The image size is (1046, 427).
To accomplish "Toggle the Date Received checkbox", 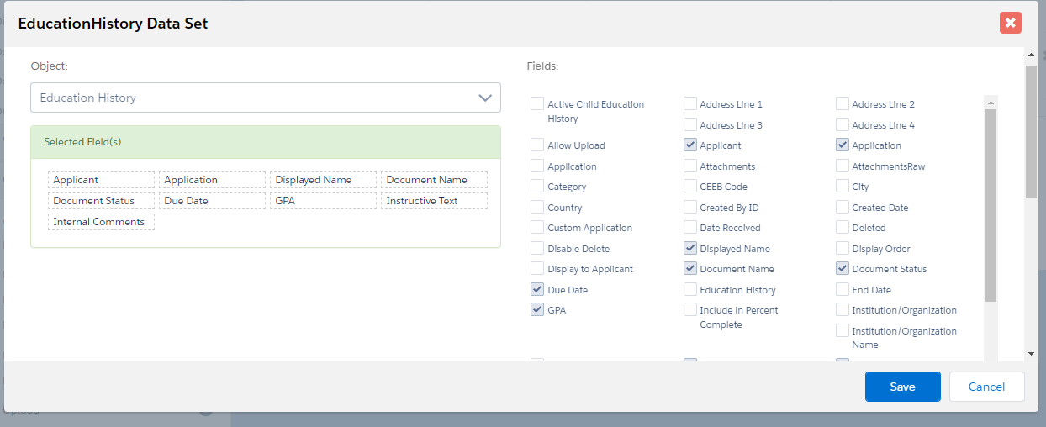I will 689,228.
